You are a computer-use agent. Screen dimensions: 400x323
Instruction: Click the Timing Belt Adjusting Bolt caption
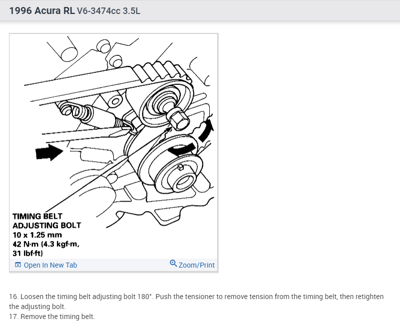click(x=46, y=221)
